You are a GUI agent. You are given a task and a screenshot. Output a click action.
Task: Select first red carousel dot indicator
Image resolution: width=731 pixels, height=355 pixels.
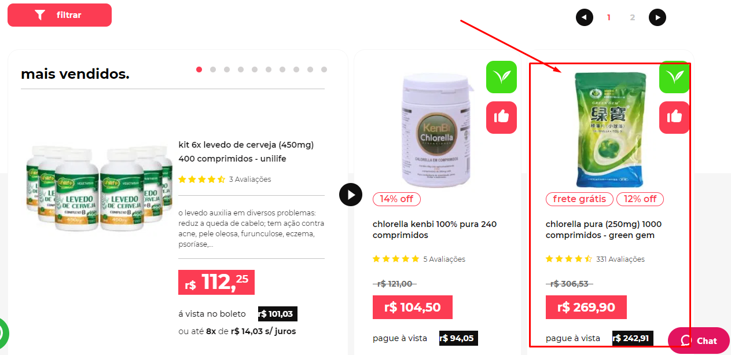(x=199, y=69)
